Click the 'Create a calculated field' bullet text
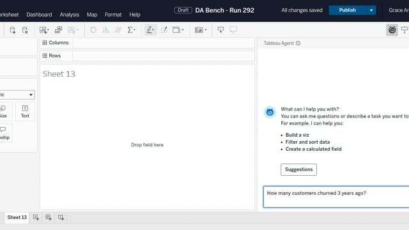 click(313, 149)
